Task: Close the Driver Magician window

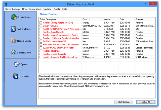Action: tap(153, 4)
